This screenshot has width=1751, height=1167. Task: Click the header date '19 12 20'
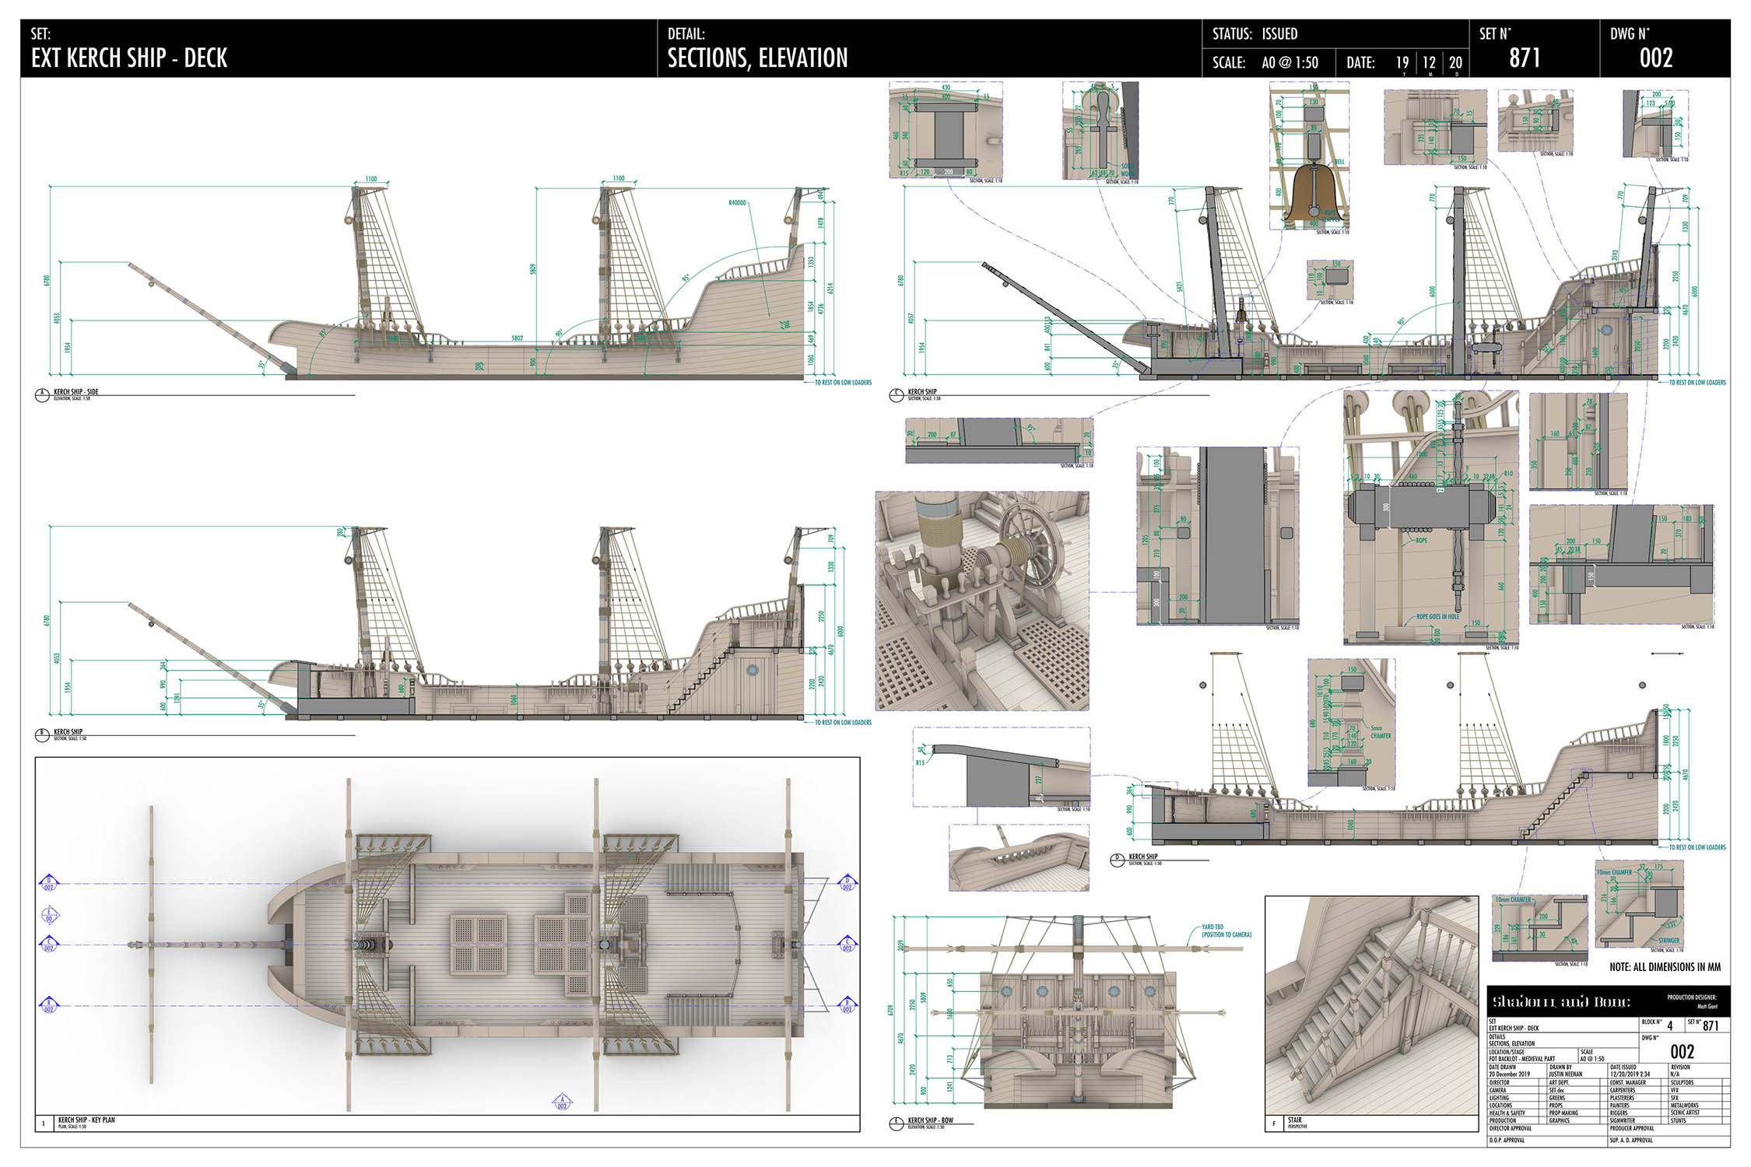click(1428, 62)
